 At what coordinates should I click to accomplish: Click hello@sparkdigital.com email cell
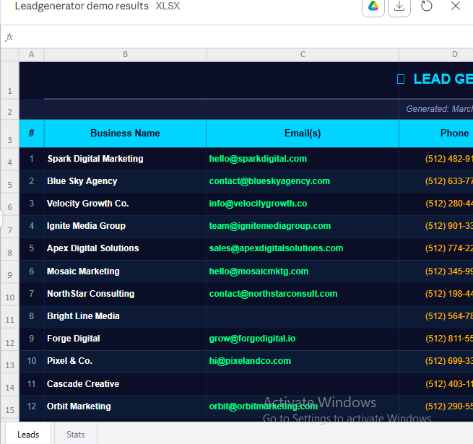(x=303, y=159)
